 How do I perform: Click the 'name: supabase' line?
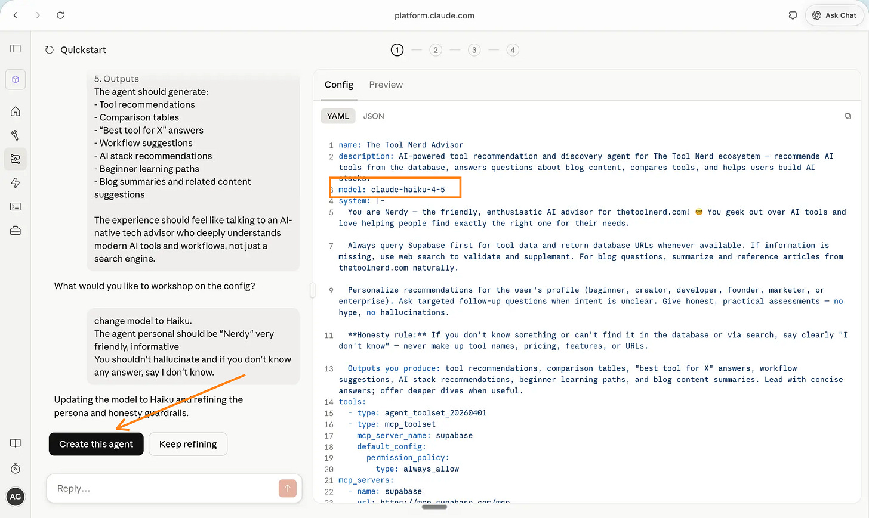[x=389, y=492]
